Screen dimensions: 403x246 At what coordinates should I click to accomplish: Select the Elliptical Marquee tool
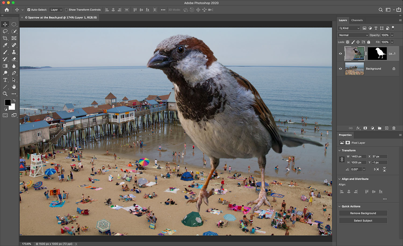(x=14, y=24)
